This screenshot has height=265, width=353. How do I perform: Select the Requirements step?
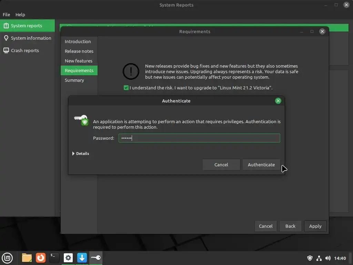pyautogui.click(x=79, y=70)
